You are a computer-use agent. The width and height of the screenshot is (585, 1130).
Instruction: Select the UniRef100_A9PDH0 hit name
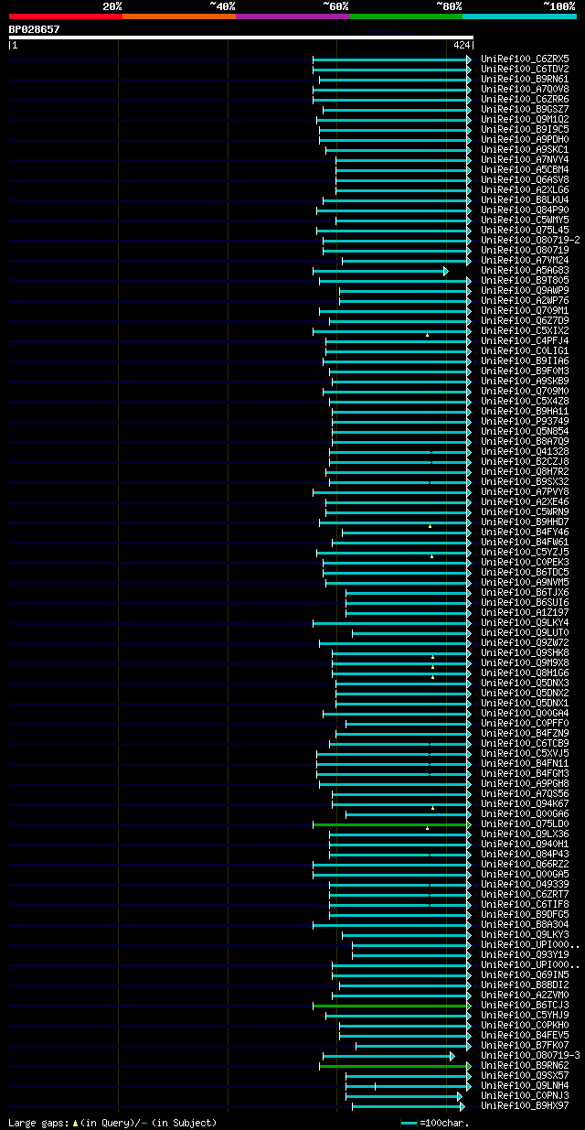(525, 139)
